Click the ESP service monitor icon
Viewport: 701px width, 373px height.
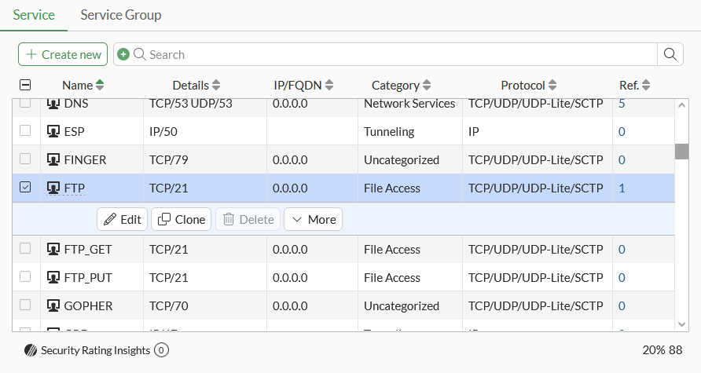tap(53, 132)
